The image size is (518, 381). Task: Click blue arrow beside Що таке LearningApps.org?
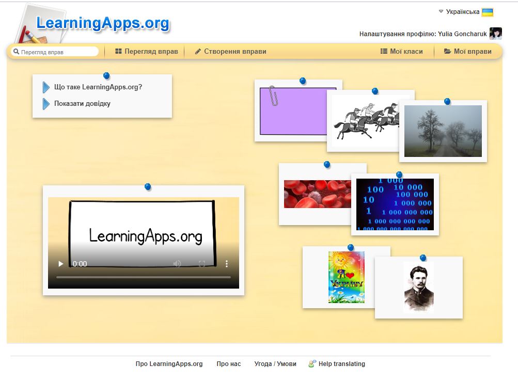(46, 87)
